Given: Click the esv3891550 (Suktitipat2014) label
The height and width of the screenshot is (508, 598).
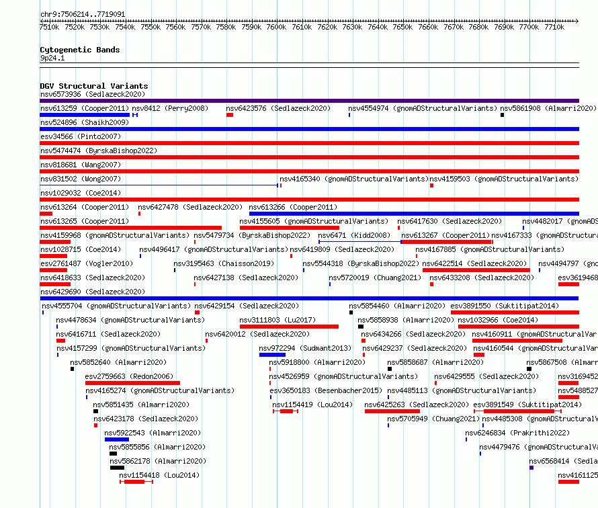Looking at the screenshot, I should 505,306.
